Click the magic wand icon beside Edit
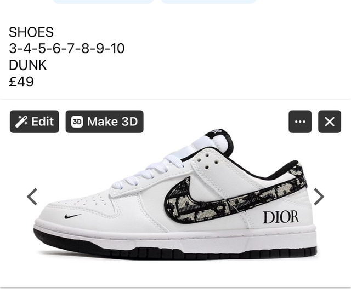This screenshot has height=300, width=351. coord(21,122)
